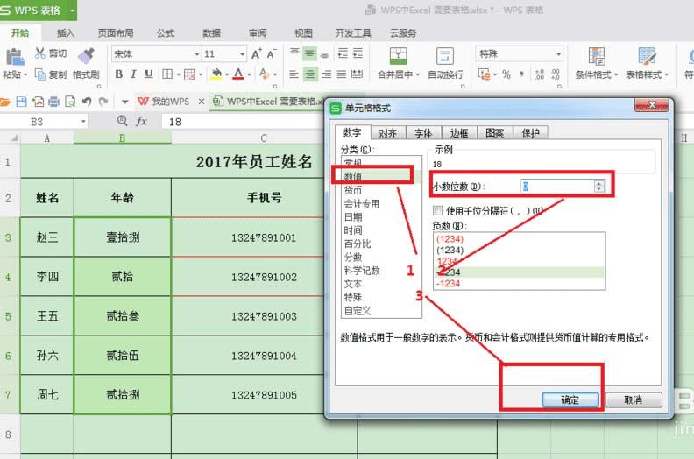Screen dimensions: 694x459
Task: Click the fx insert function icon
Action: coord(141,121)
